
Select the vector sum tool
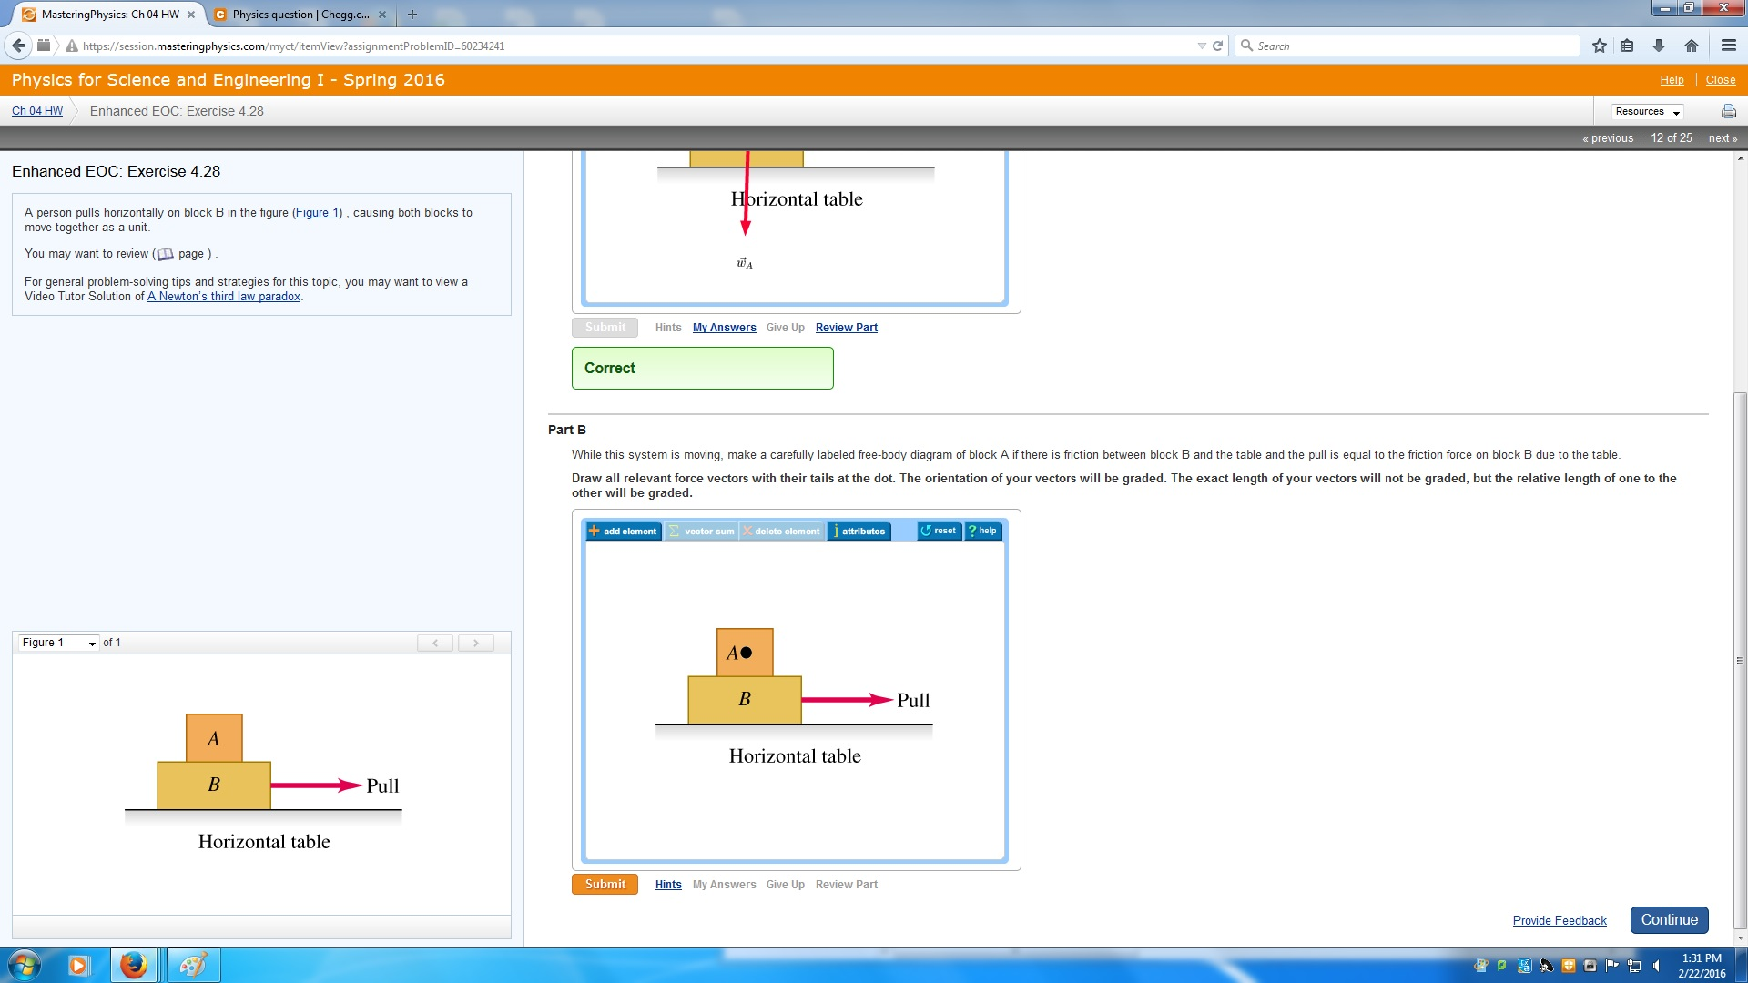(x=701, y=531)
